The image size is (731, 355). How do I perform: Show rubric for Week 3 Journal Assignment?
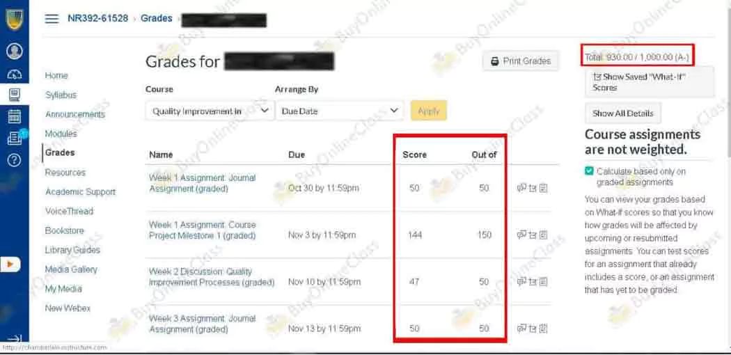pyautogui.click(x=543, y=329)
